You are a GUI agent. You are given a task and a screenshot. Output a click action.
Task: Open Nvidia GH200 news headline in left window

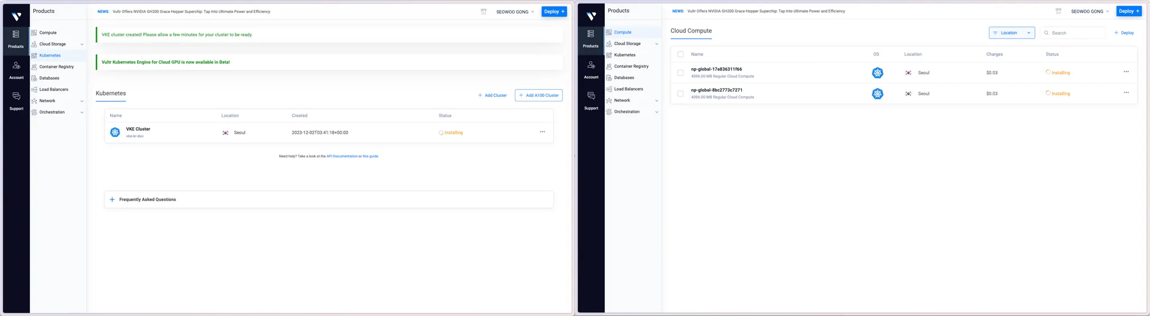tap(191, 12)
